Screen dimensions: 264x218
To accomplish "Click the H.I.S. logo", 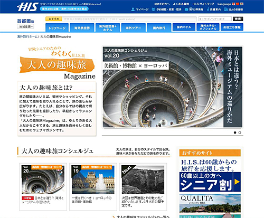I will 27,7.
